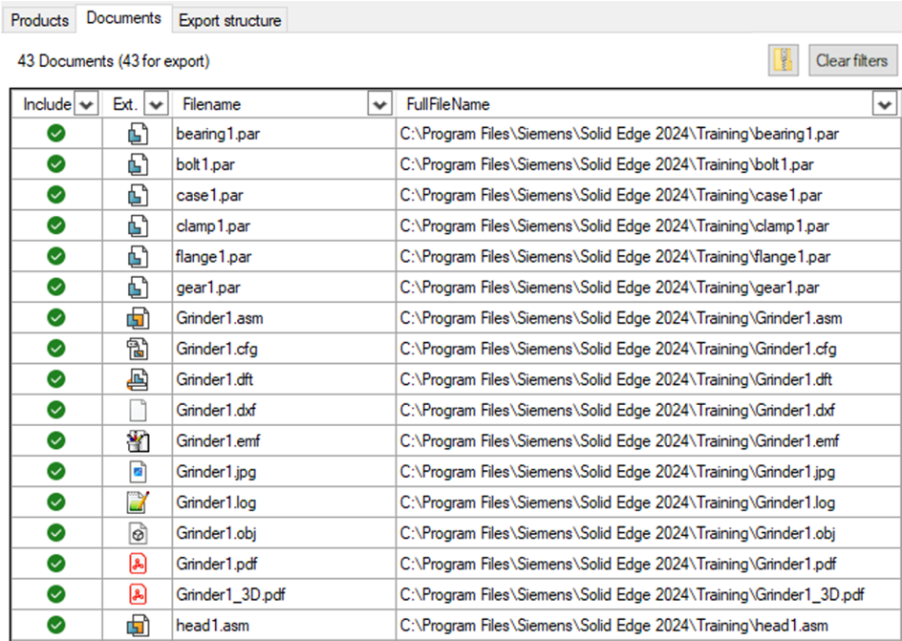Select the Grinder1.obj filename cell
Image resolution: width=902 pixels, height=641 pixels.
(x=284, y=533)
